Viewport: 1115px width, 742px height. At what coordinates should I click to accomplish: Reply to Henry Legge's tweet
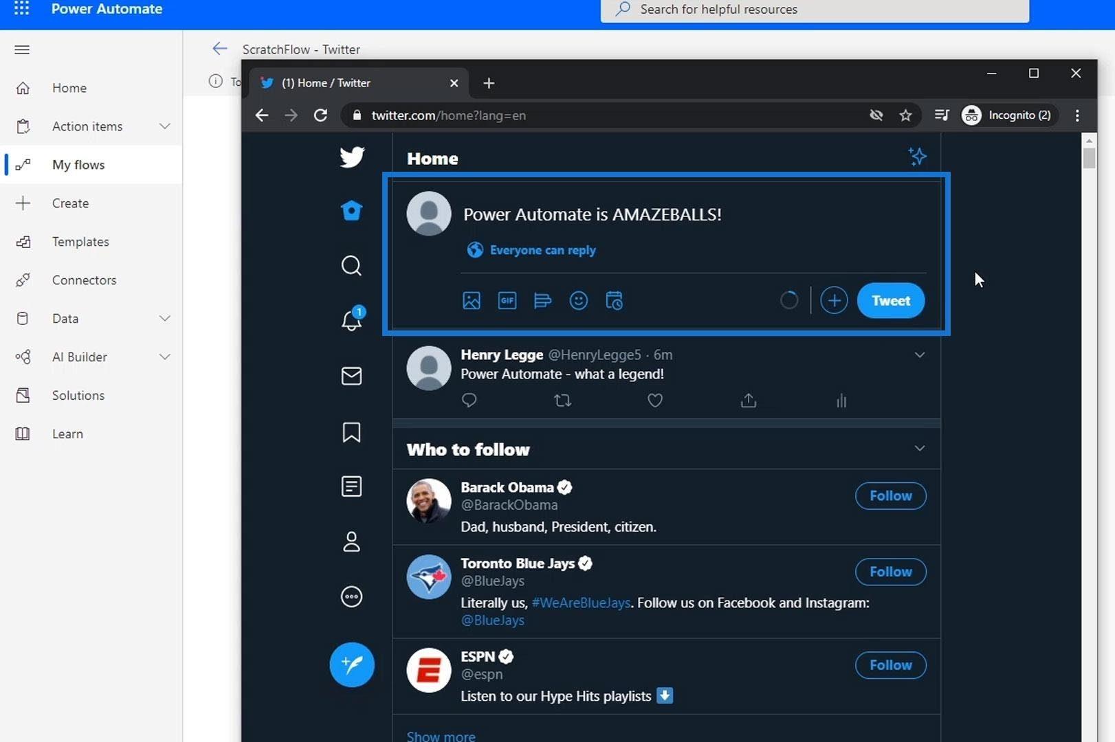pos(470,400)
